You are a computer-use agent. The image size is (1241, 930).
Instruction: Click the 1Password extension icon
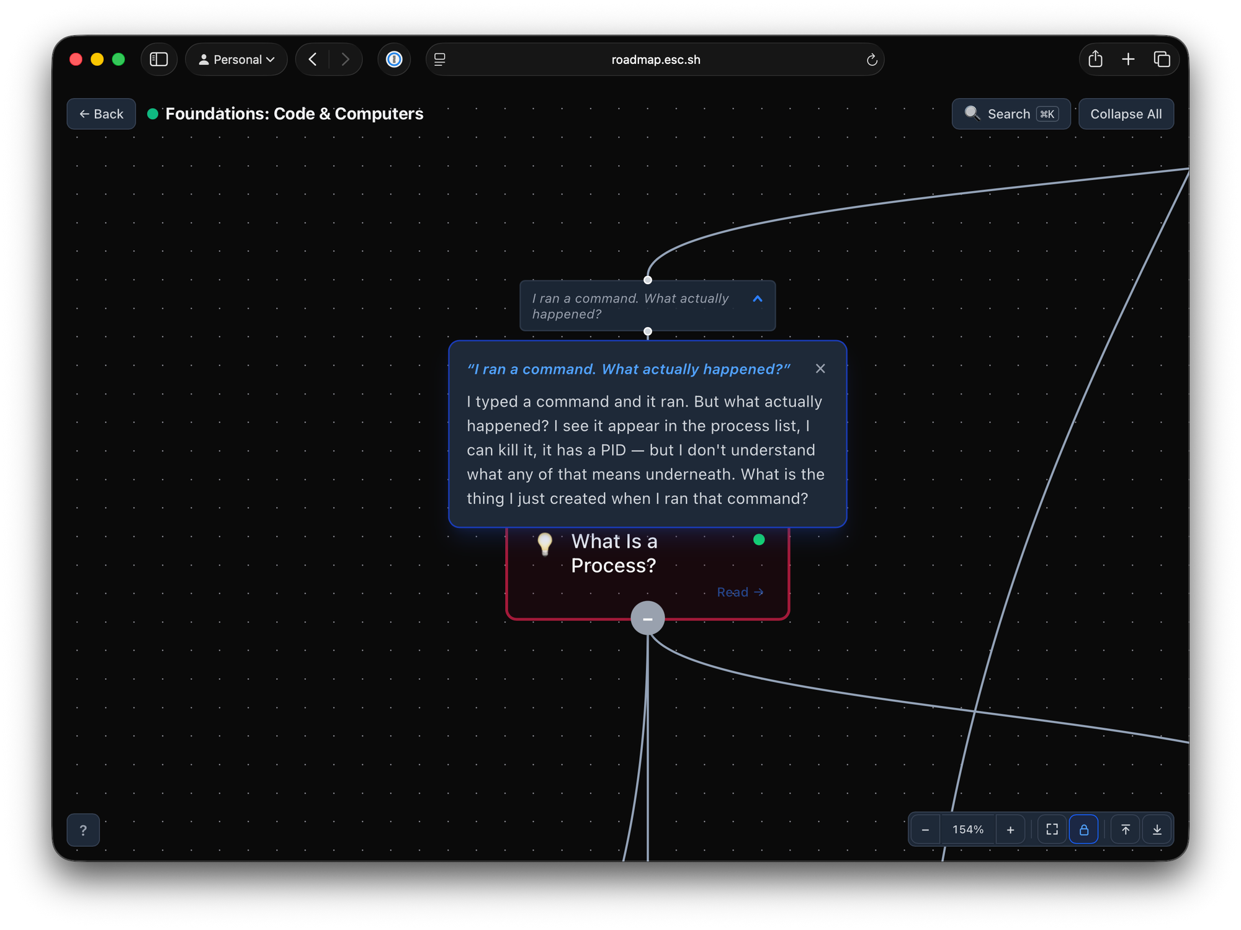coord(394,60)
